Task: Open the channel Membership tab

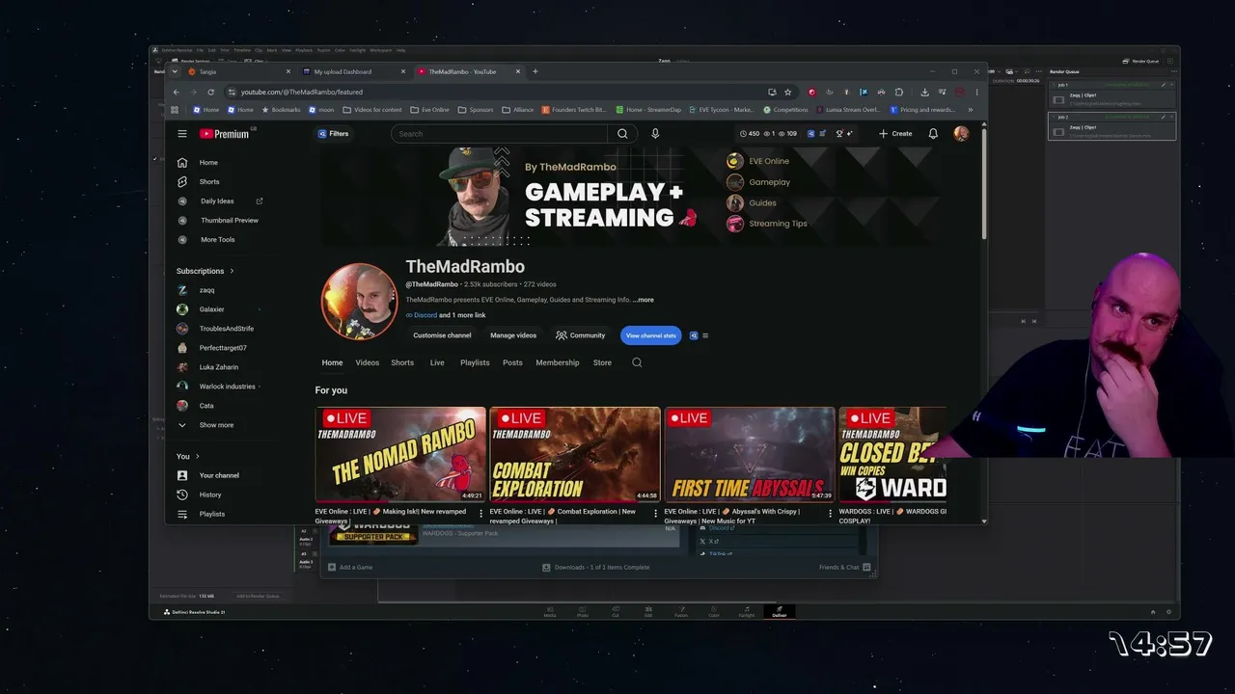Action: coord(558,362)
